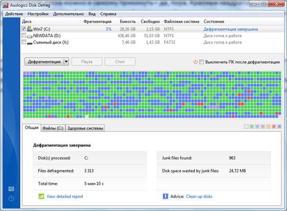The height and width of the screenshot is (211, 287).
Task: Enable Выключить ПК после дефрагментации checkbox
Action: (x=201, y=62)
